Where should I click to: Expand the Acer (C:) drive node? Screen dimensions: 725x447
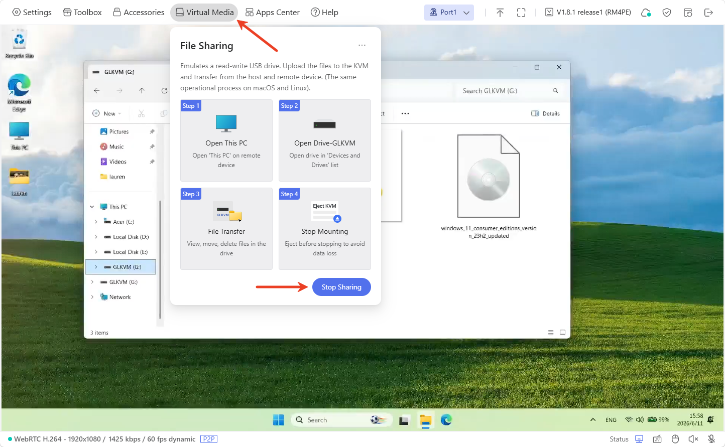point(96,222)
